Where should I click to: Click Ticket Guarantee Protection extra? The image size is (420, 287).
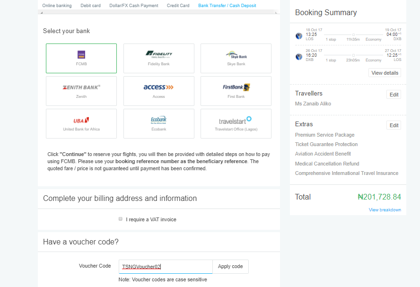(326, 144)
